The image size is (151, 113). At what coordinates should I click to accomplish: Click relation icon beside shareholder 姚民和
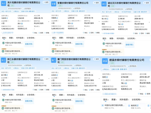137,105
